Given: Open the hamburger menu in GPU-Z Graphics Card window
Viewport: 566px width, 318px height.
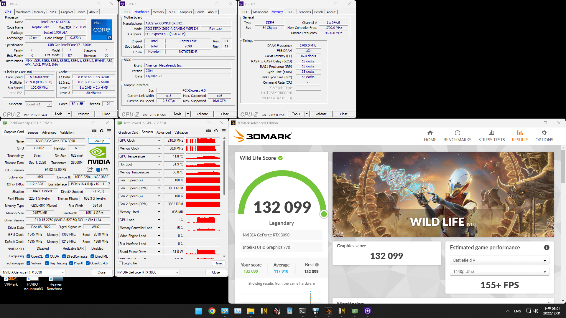Looking at the screenshot, I should point(109,131).
